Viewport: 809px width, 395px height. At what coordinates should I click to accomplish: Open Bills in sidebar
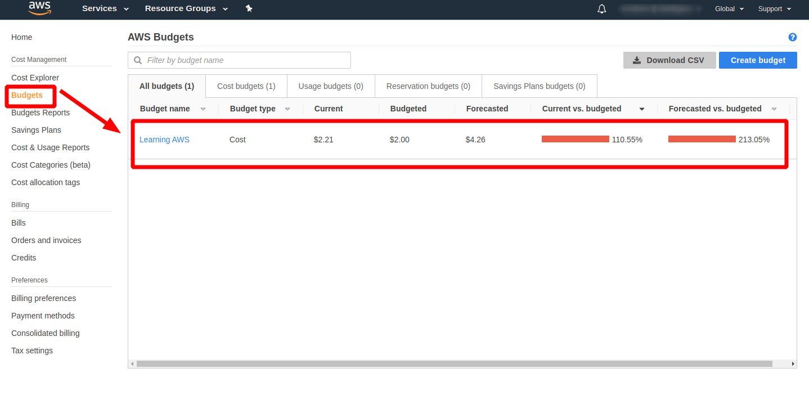coord(19,223)
